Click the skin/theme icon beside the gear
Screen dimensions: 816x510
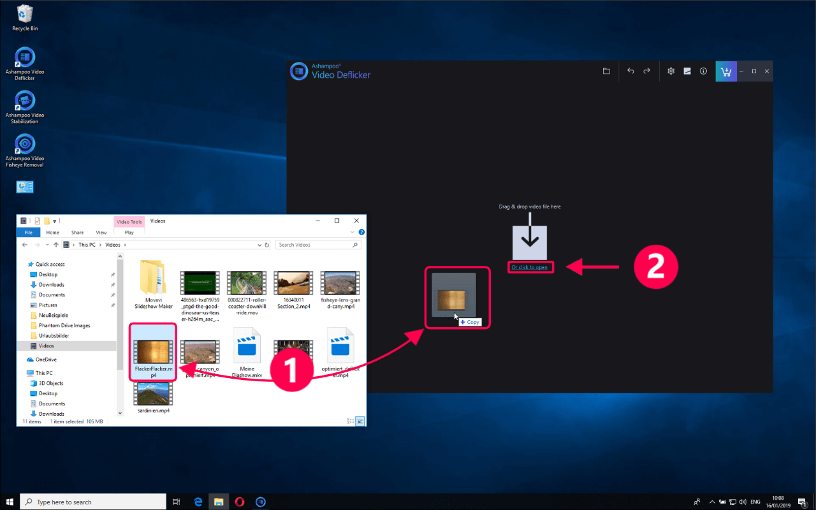687,71
